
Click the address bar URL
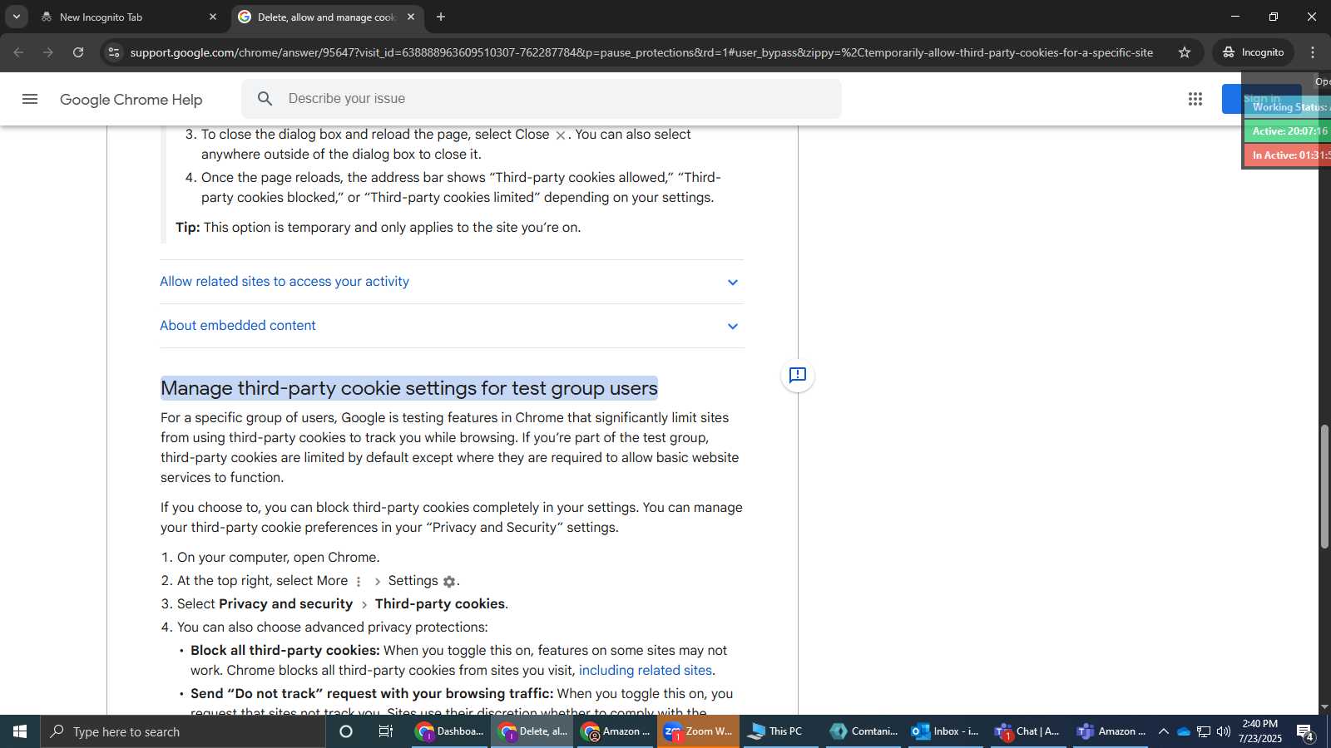pos(641,52)
